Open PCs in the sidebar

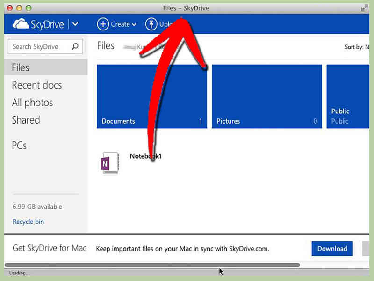click(x=19, y=146)
